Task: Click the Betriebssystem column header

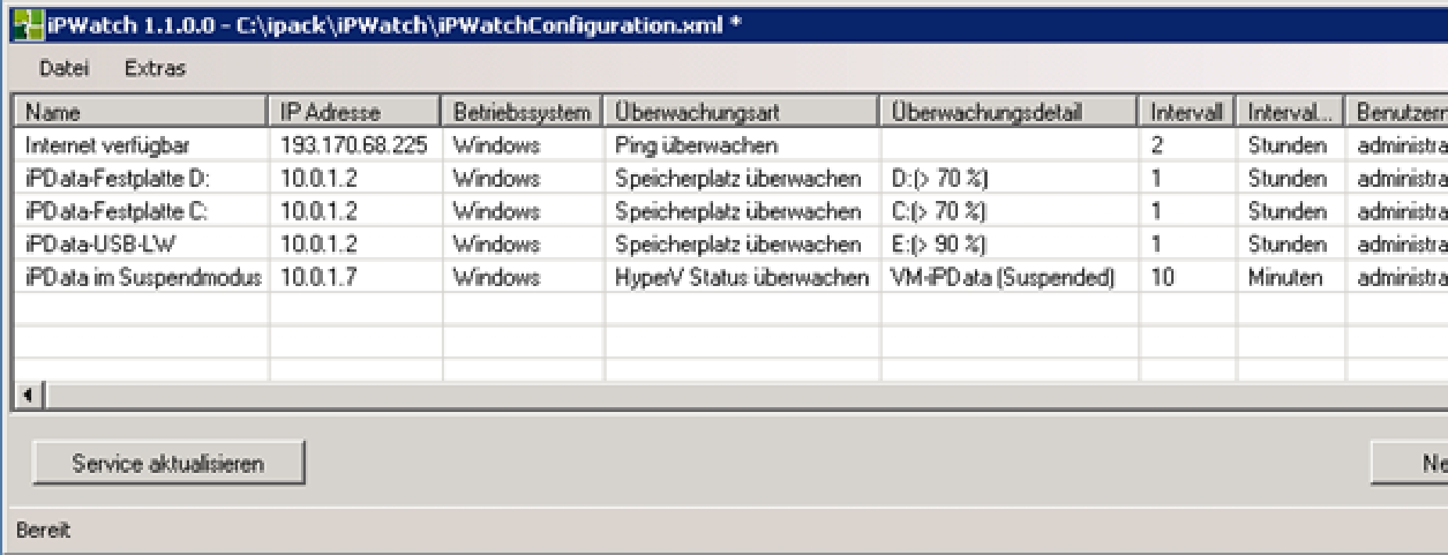Action: pyautogui.click(x=521, y=113)
